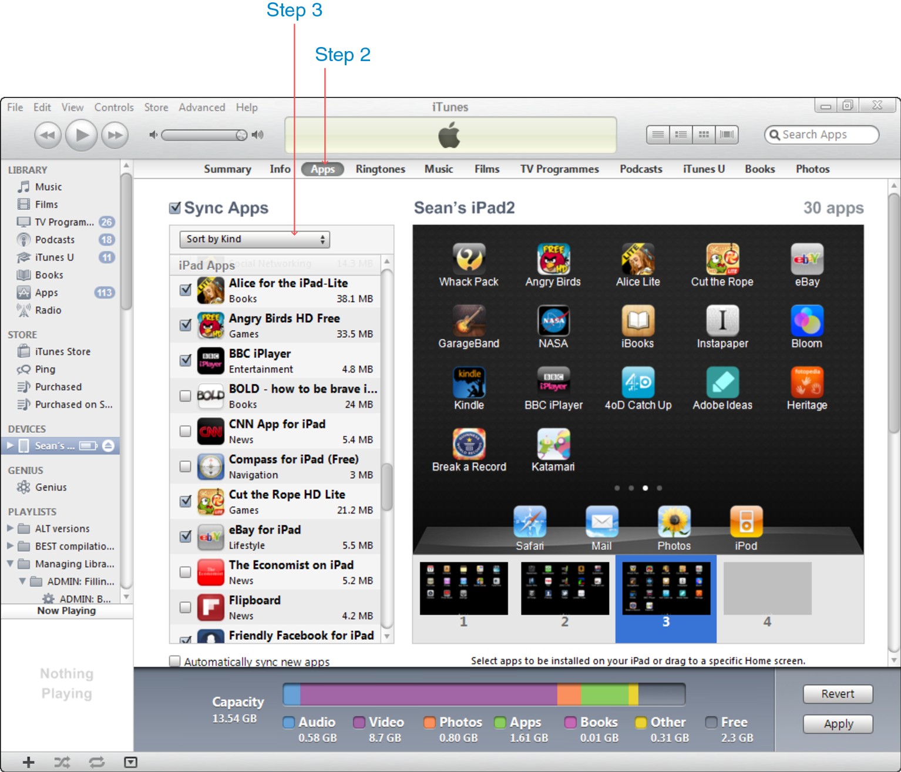The image size is (901, 772).
Task: Check Compass for iPad checkbox
Action: [x=185, y=466]
